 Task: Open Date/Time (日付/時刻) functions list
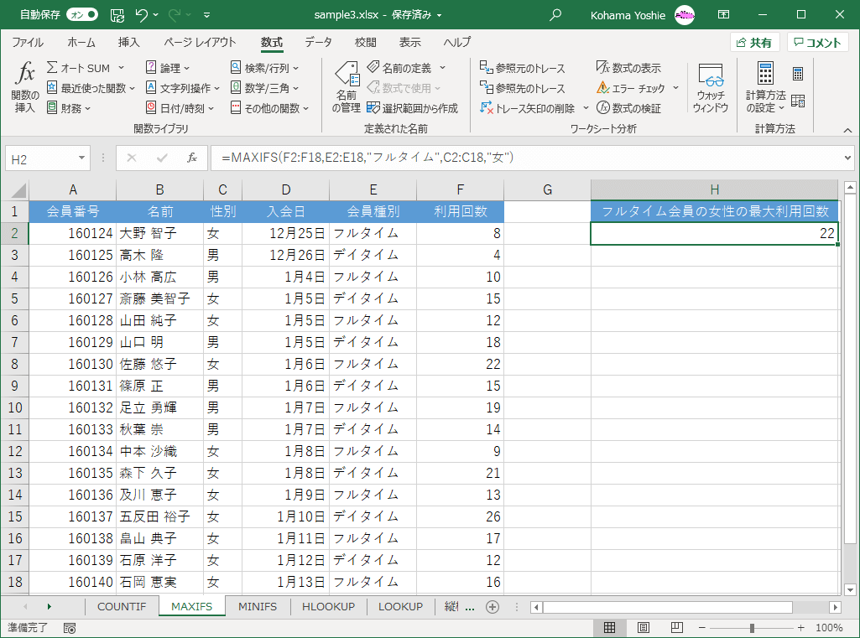(180, 108)
